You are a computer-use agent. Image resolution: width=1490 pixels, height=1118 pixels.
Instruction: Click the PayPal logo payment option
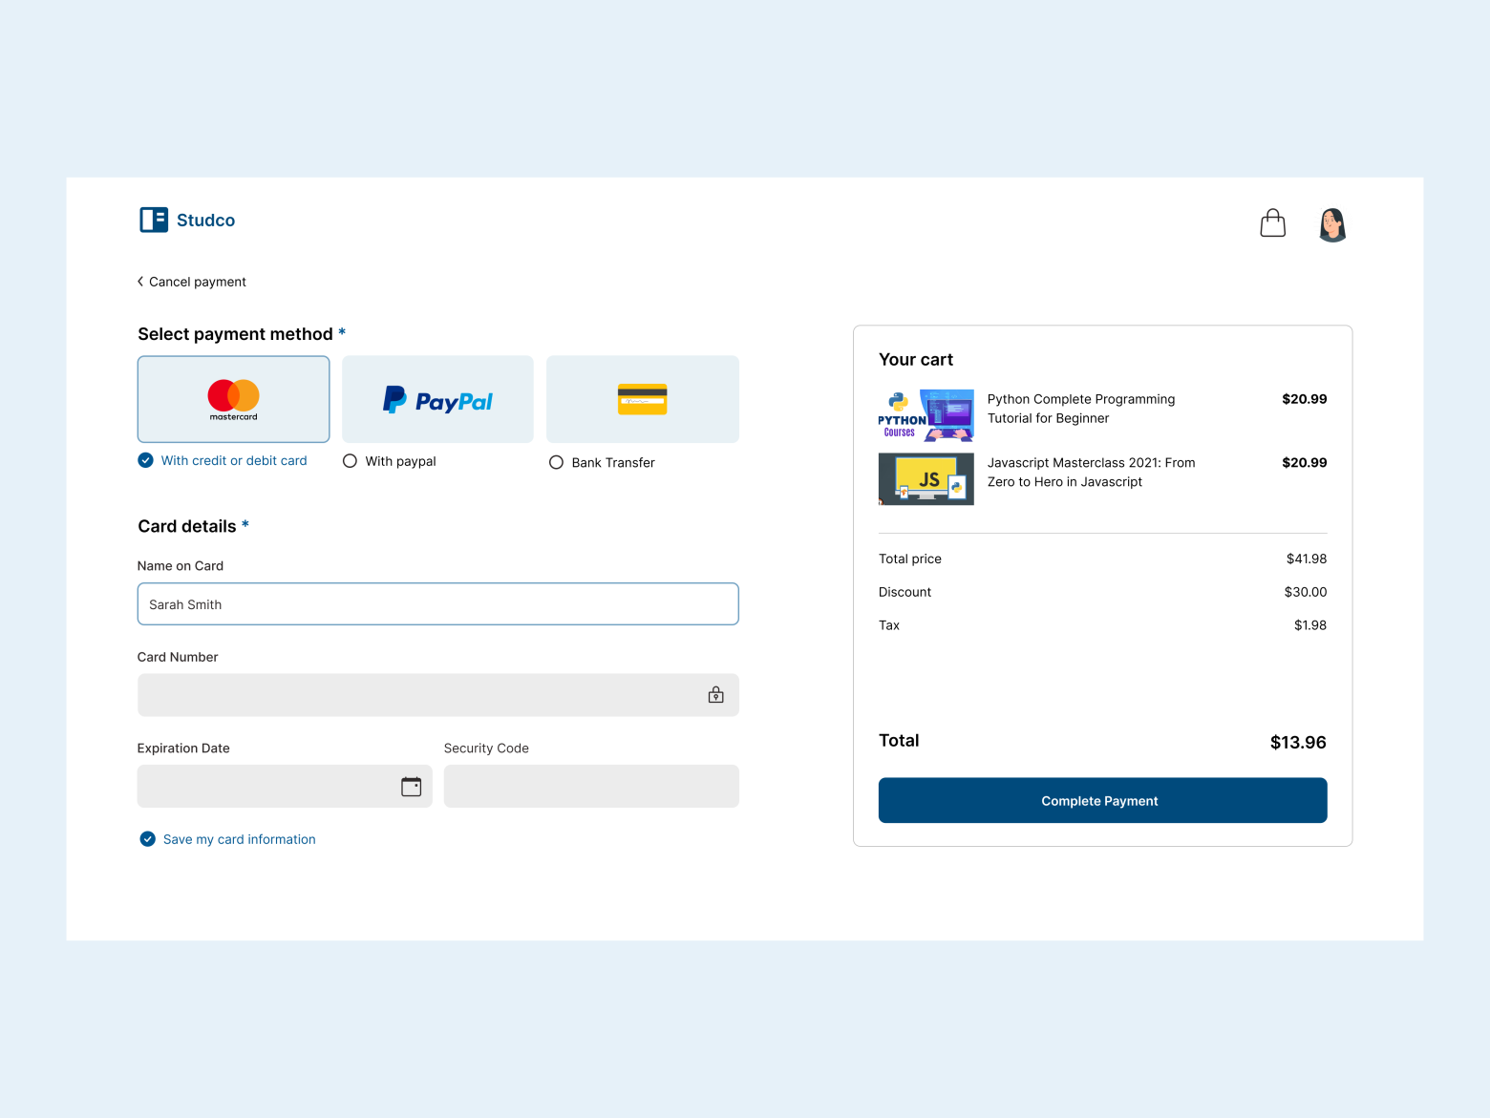coord(436,399)
